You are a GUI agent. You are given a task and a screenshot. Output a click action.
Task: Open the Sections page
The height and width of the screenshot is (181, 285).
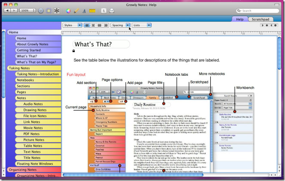tap(38, 86)
